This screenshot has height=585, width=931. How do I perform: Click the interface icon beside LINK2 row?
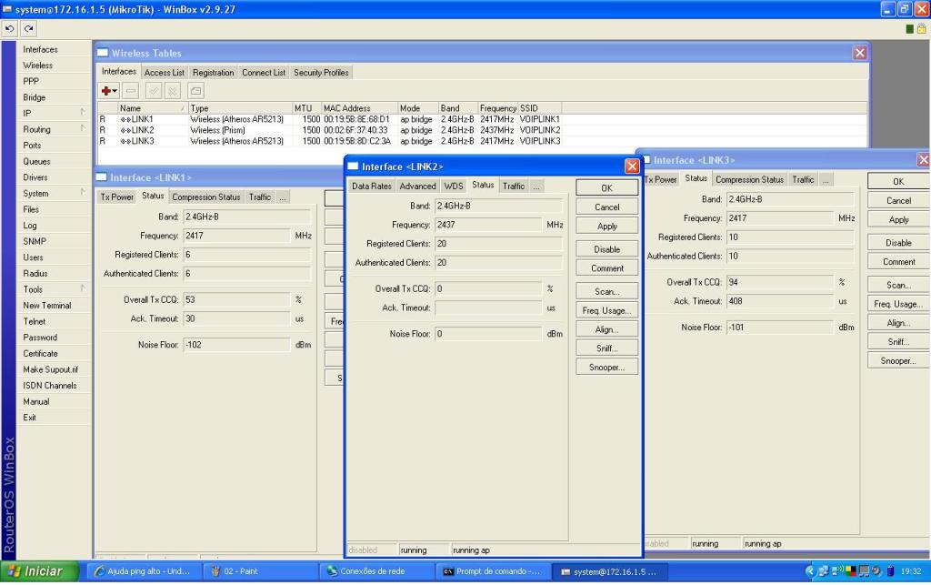click(x=125, y=130)
